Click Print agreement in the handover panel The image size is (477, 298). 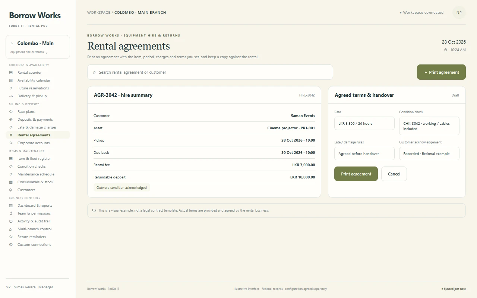356,174
